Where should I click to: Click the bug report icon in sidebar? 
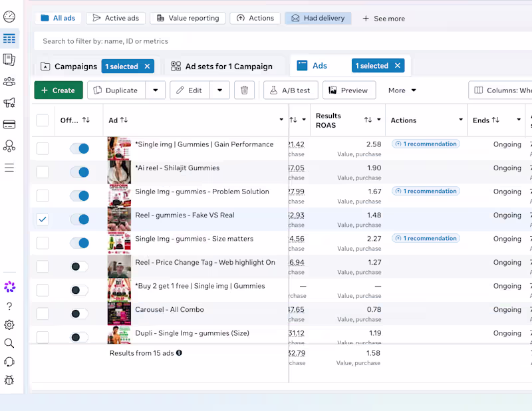[9, 380]
